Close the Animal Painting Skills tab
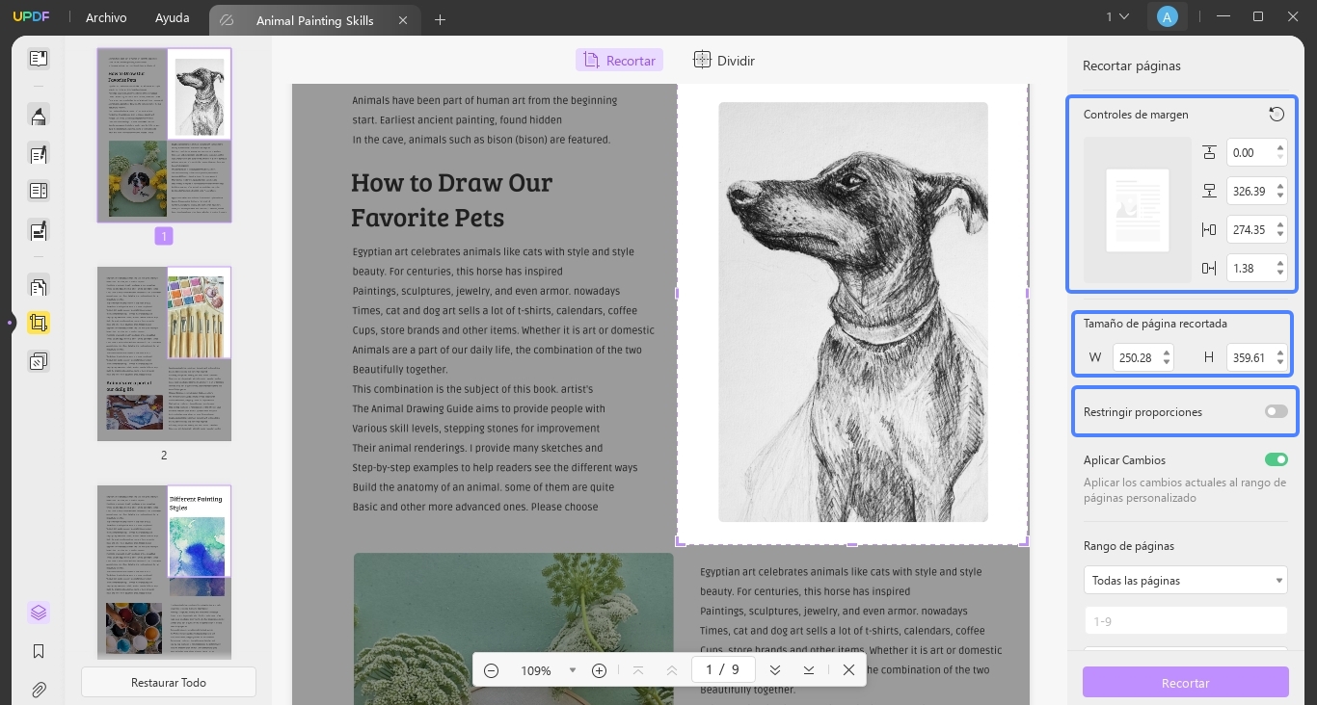1317x705 pixels. point(403,20)
